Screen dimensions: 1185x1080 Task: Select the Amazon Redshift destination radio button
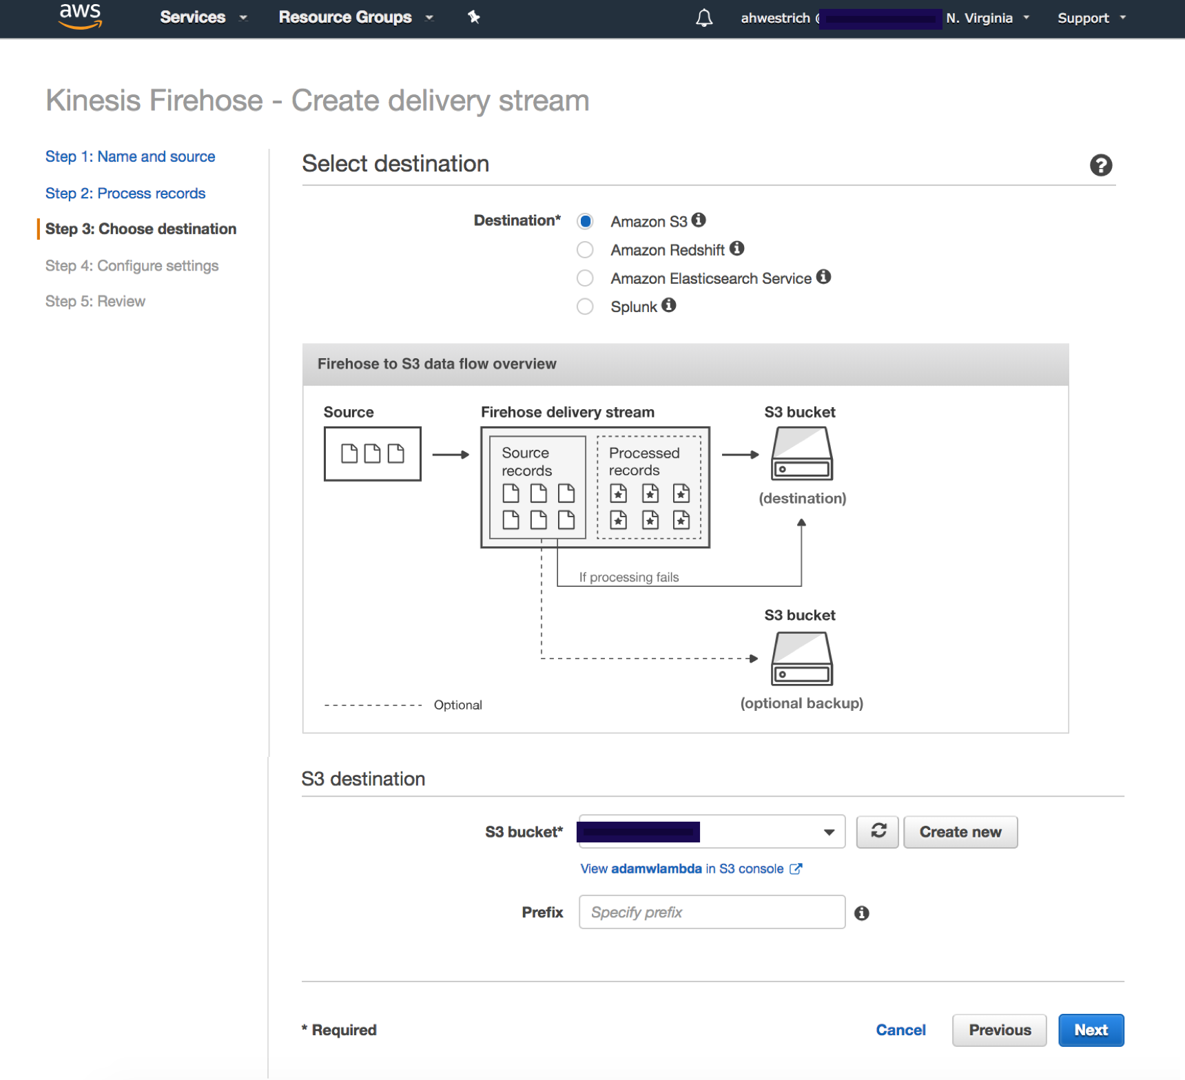point(586,249)
